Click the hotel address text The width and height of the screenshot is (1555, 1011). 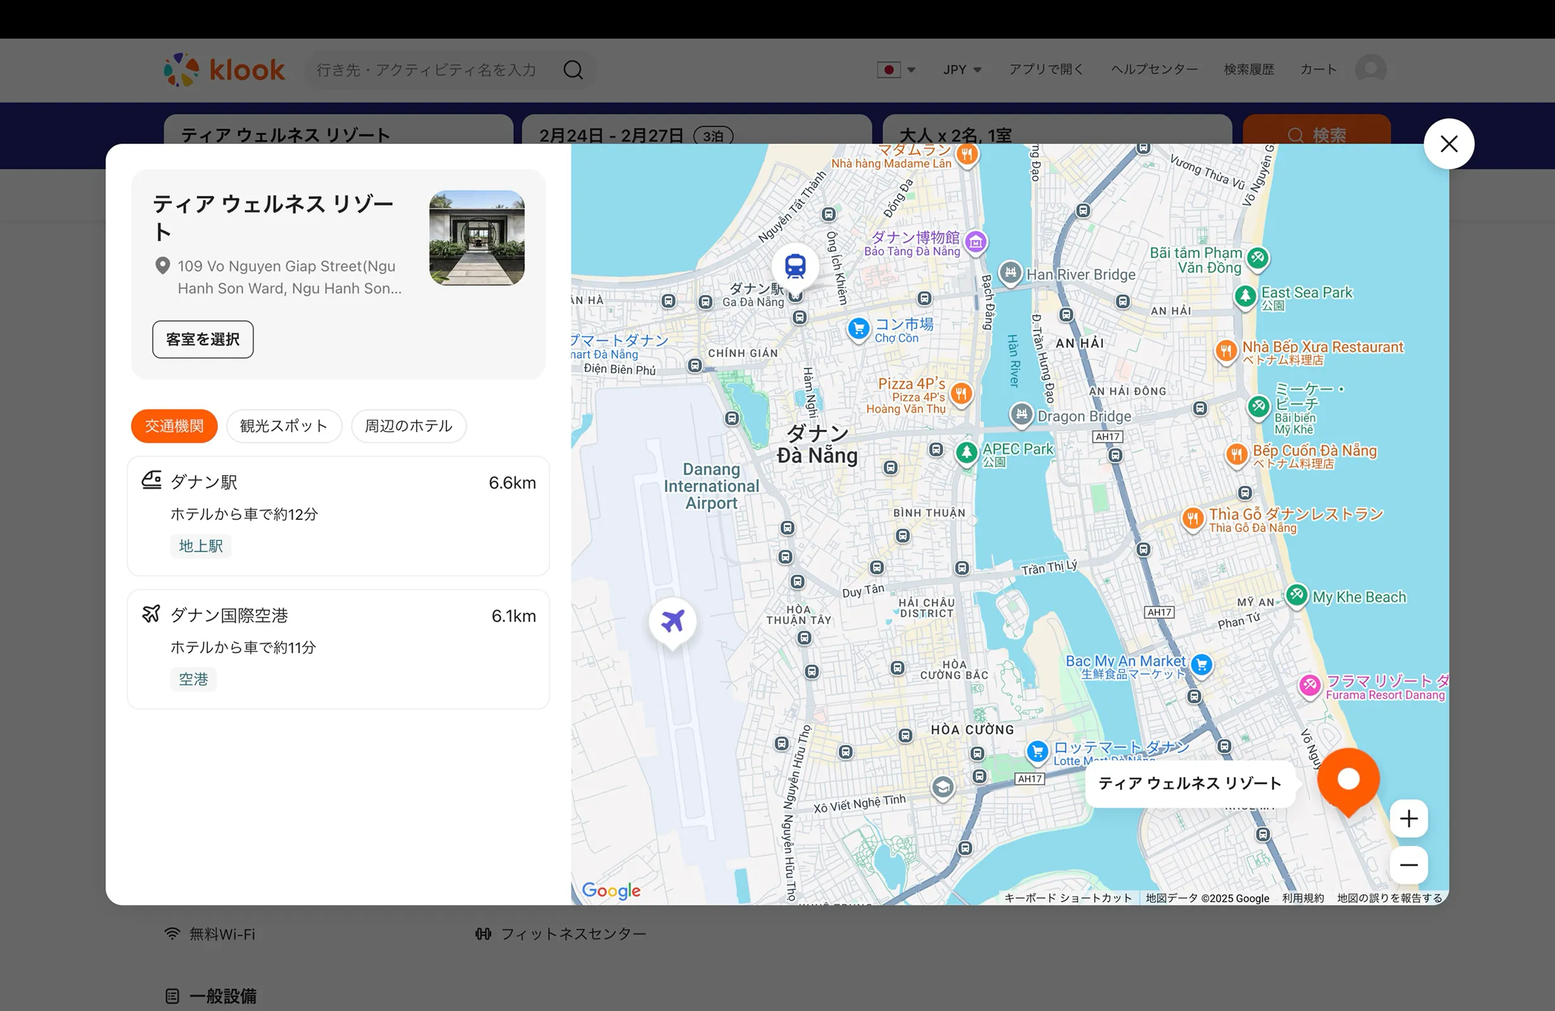coord(290,277)
